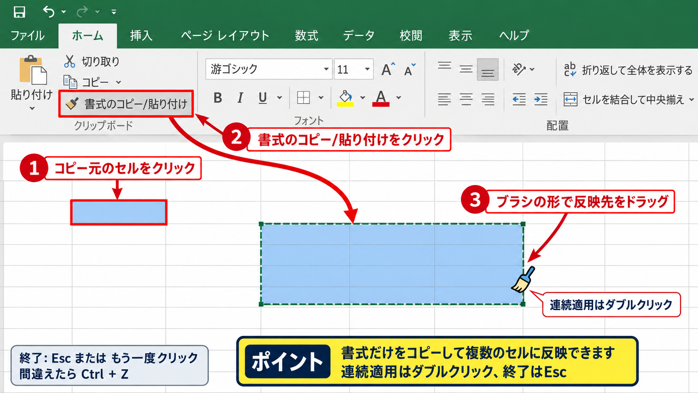
Task: Toggle bold formatting
Action: pyautogui.click(x=218, y=98)
